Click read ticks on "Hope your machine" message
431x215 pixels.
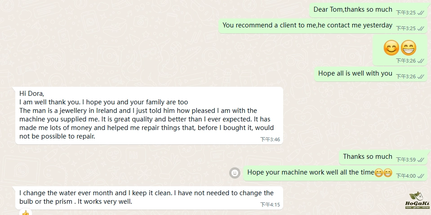pyautogui.click(x=421, y=176)
